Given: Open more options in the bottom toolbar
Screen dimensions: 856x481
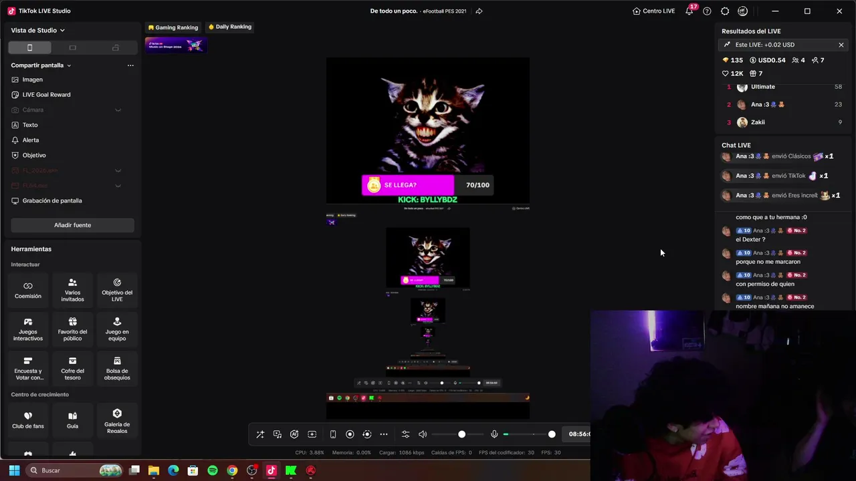Looking at the screenshot, I should (x=384, y=434).
